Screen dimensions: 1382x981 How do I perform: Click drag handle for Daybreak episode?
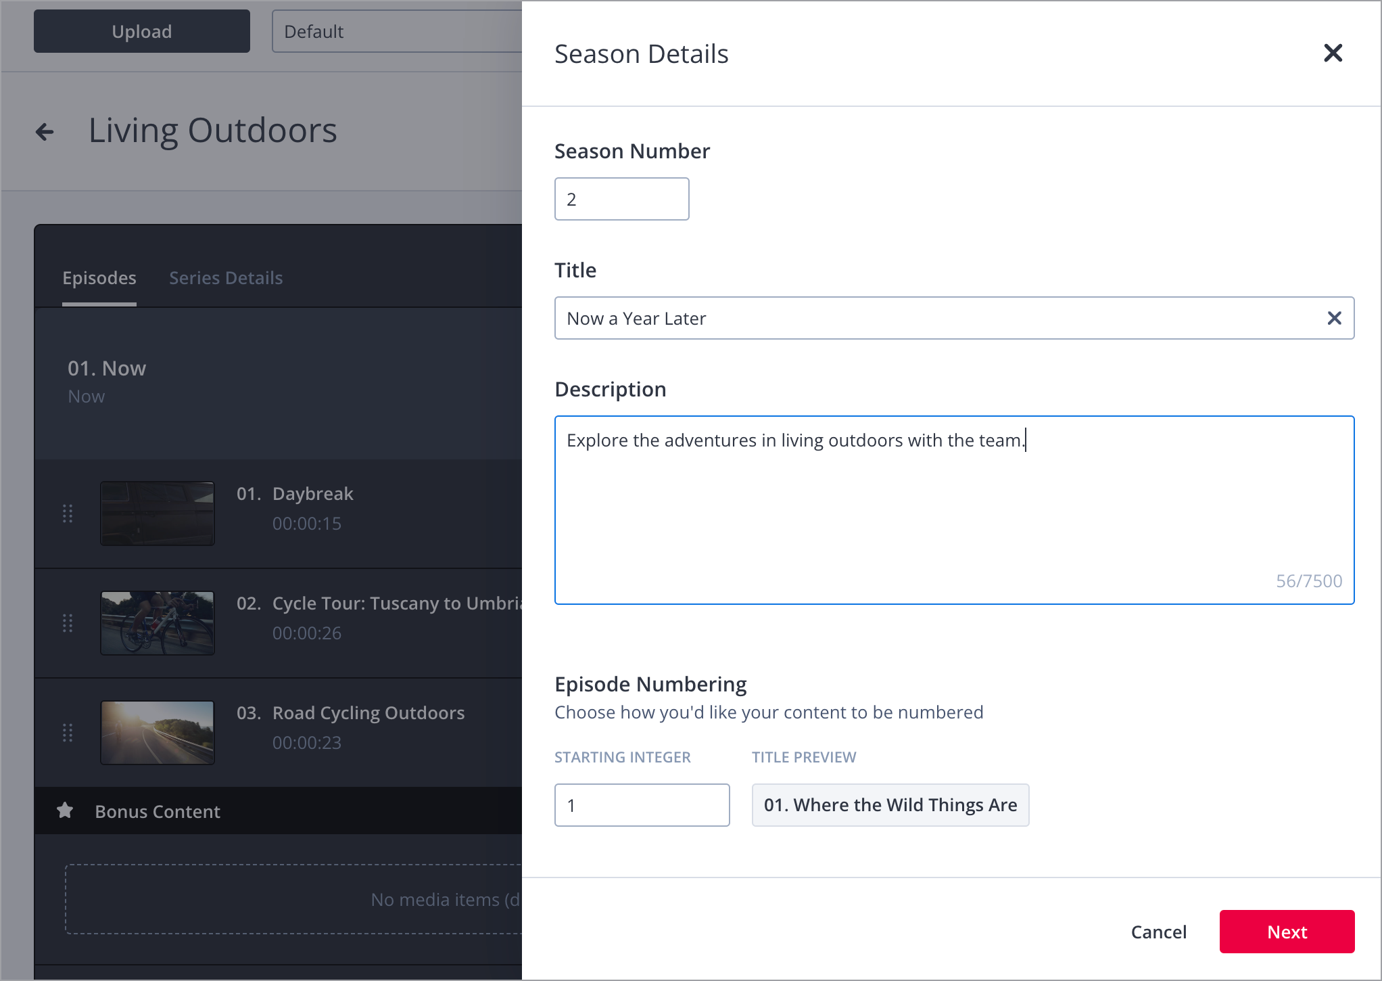(68, 514)
